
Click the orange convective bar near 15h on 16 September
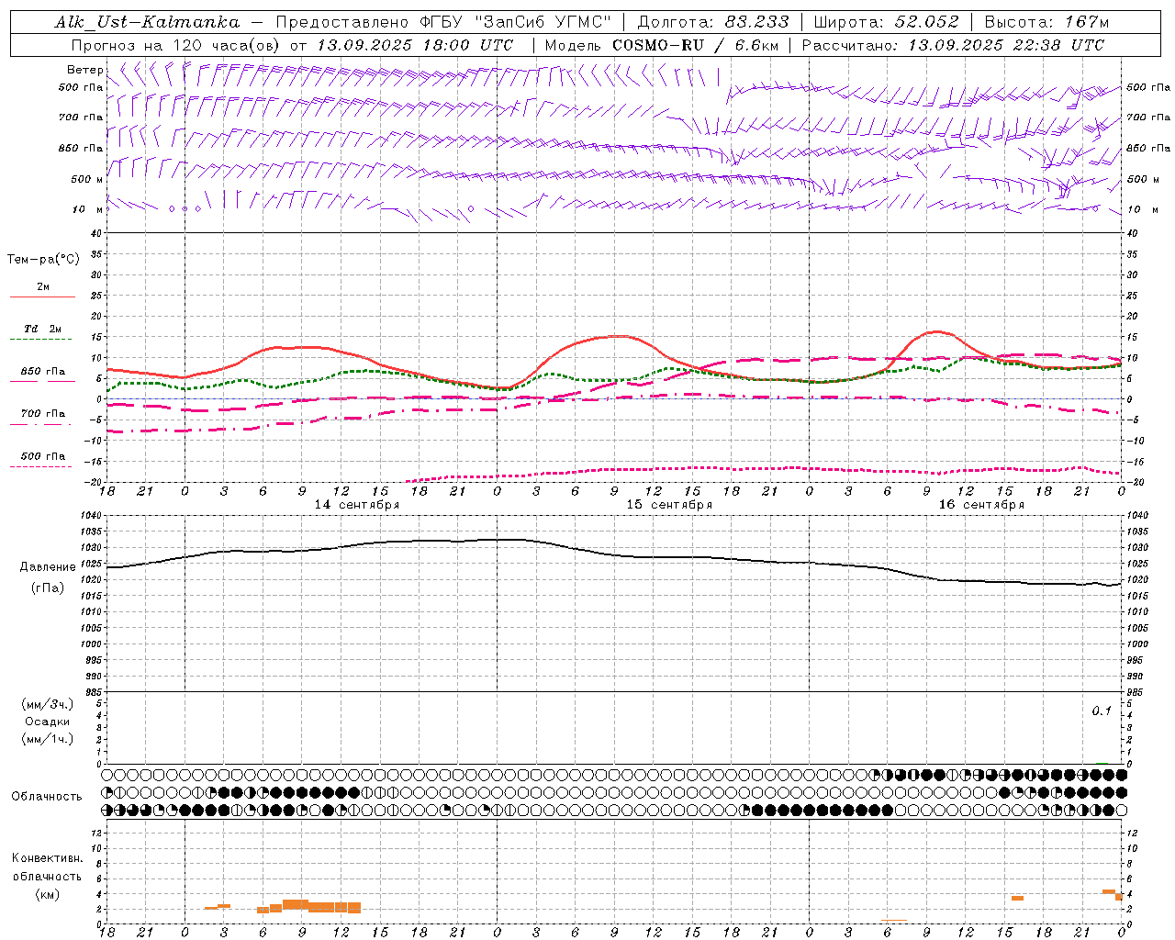click(x=1017, y=898)
